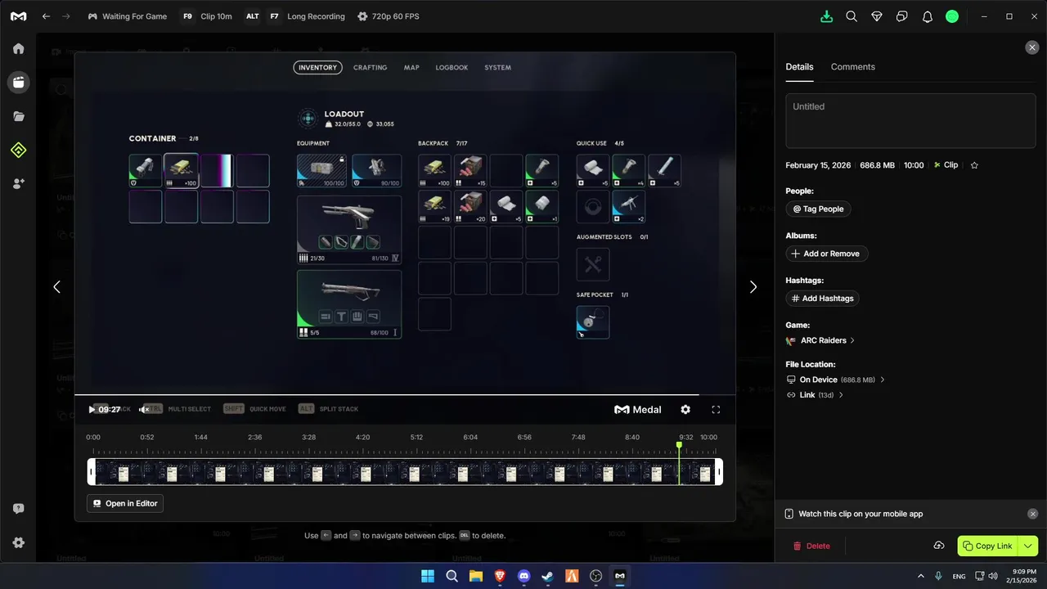
Task: Open settings gear in the left sidebar
Action: pyautogui.click(x=18, y=542)
